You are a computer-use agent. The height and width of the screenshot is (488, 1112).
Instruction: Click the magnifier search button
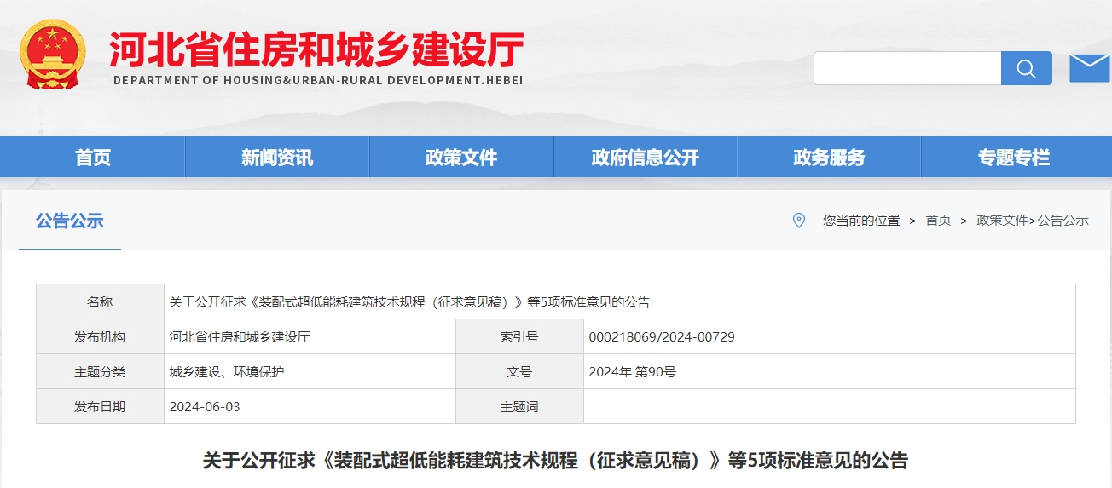(x=1027, y=68)
